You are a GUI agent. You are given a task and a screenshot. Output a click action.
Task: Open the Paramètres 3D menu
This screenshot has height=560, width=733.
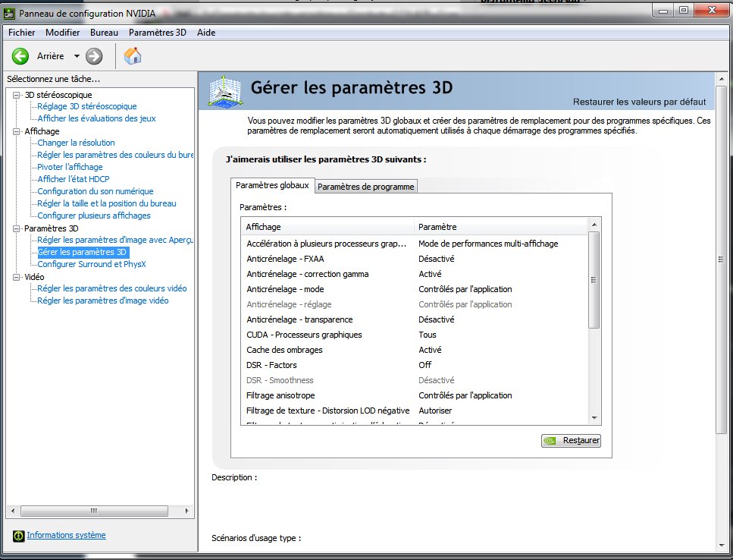(x=158, y=33)
